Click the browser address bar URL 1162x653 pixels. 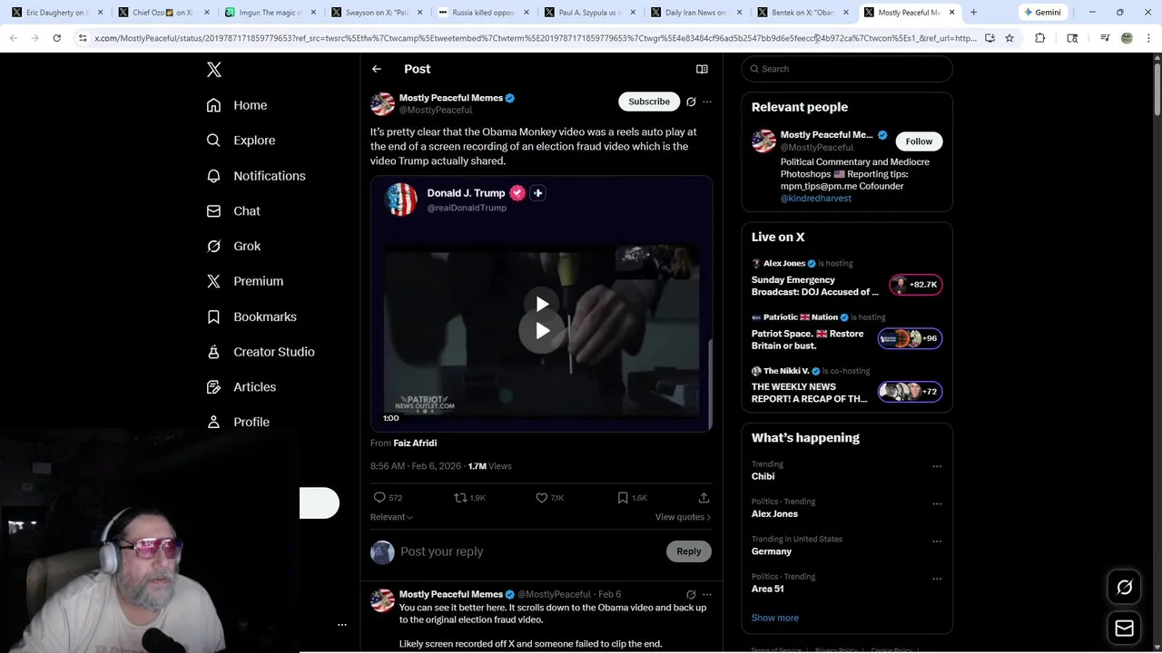point(536,38)
